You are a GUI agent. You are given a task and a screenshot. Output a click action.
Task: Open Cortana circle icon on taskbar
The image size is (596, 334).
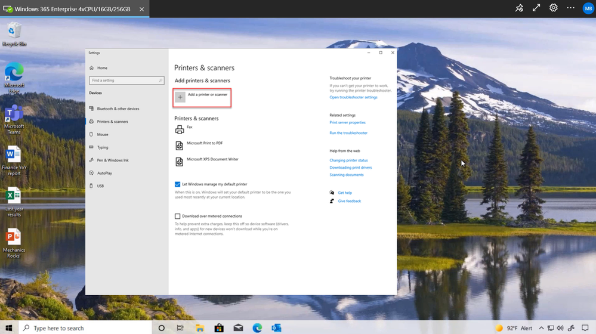click(162, 328)
